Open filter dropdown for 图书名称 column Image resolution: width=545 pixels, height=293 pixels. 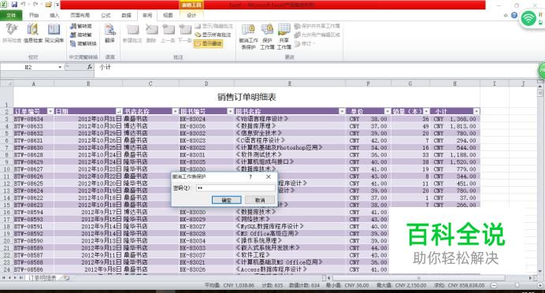(x=343, y=111)
